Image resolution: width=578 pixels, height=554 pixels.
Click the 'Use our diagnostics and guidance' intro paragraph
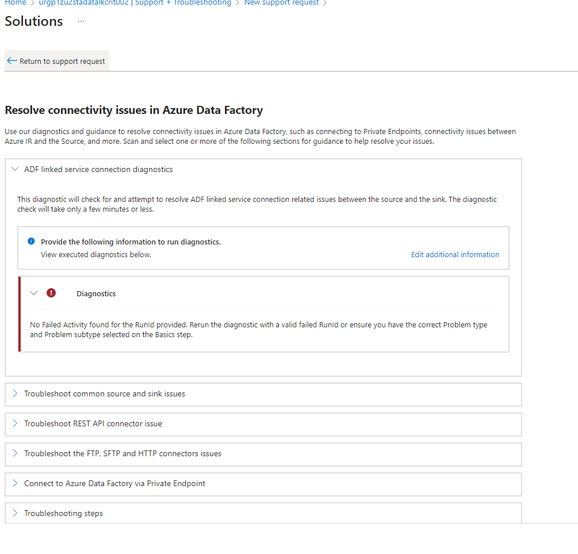[x=261, y=136]
